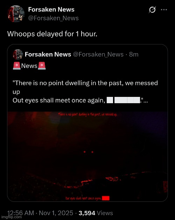The width and height of the screenshot is (175, 220).
Task: Click the 8m timestamp on quoted post
Action: click(x=134, y=54)
